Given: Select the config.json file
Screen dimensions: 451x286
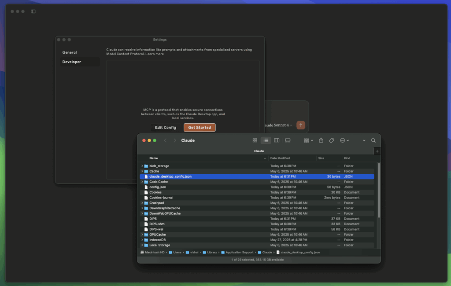Looking at the screenshot, I should tap(257, 187).
